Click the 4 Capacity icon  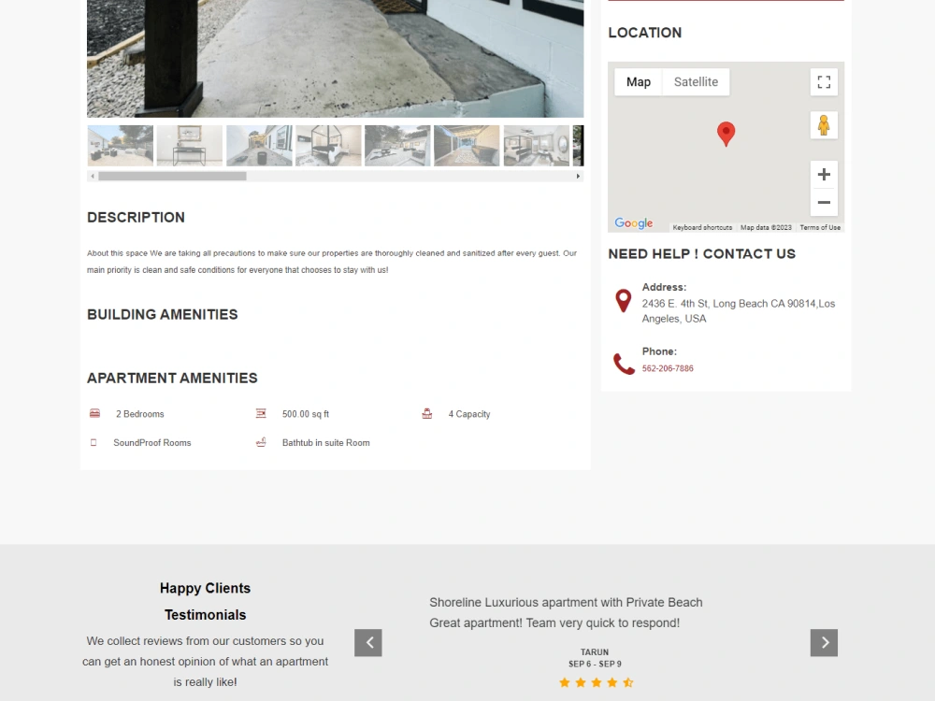(x=427, y=413)
